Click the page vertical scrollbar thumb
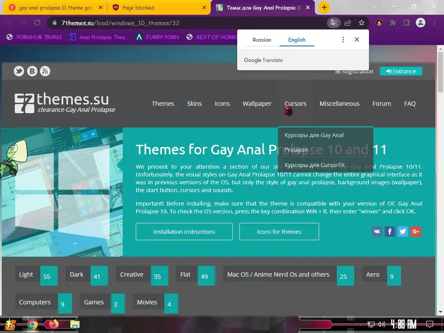 [441, 72]
